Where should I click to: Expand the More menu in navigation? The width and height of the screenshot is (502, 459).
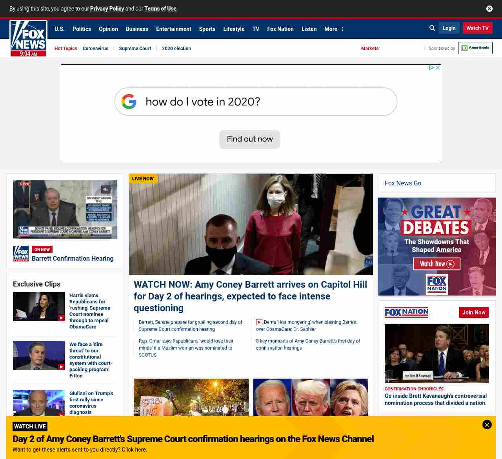[334, 29]
